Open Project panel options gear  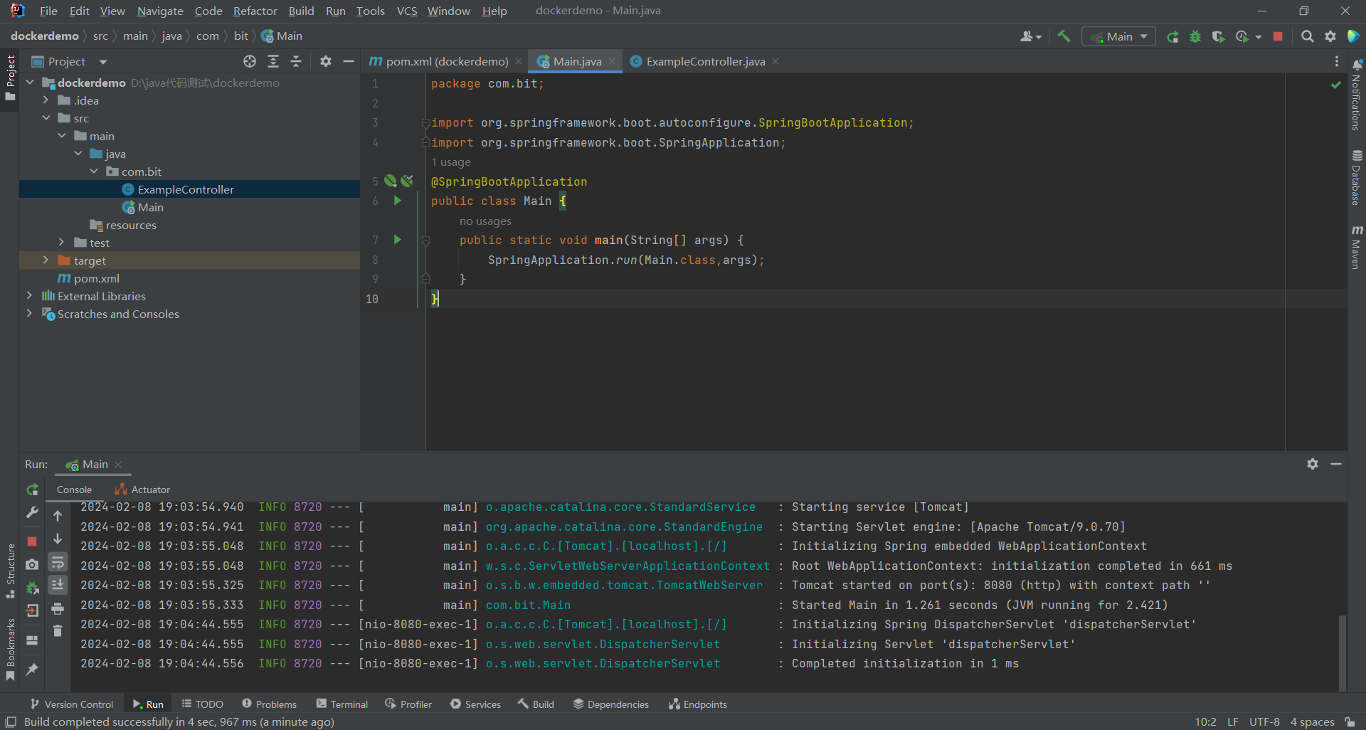(x=326, y=62)
